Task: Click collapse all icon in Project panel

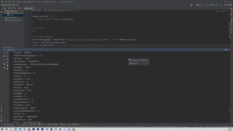Action: [x=15, y=8]
